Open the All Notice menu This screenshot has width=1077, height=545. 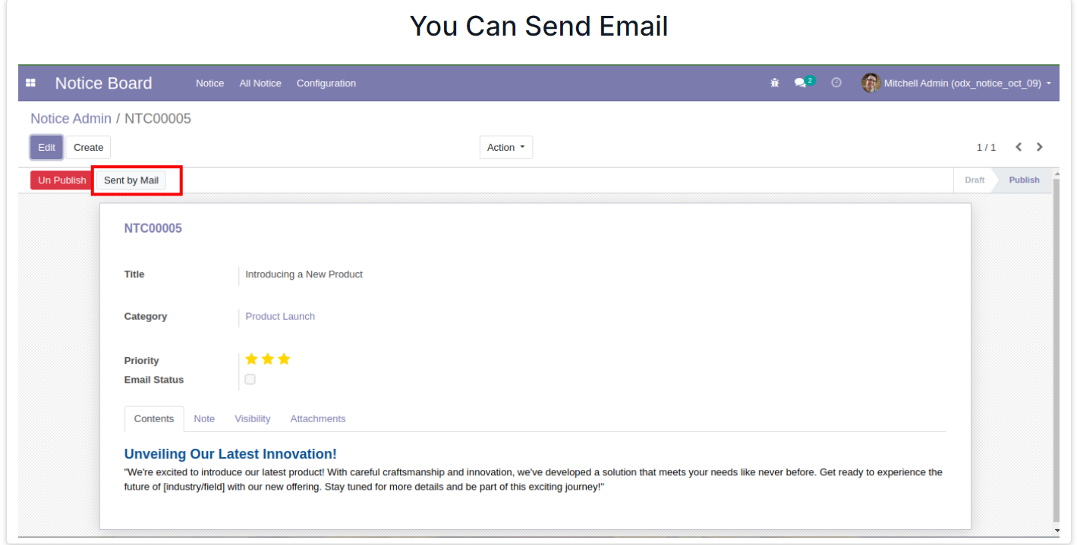click(x=260, y=83)
